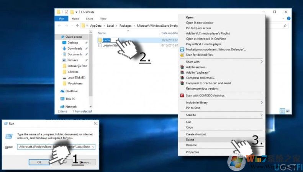Close the Run dialog

coord(95,124)
